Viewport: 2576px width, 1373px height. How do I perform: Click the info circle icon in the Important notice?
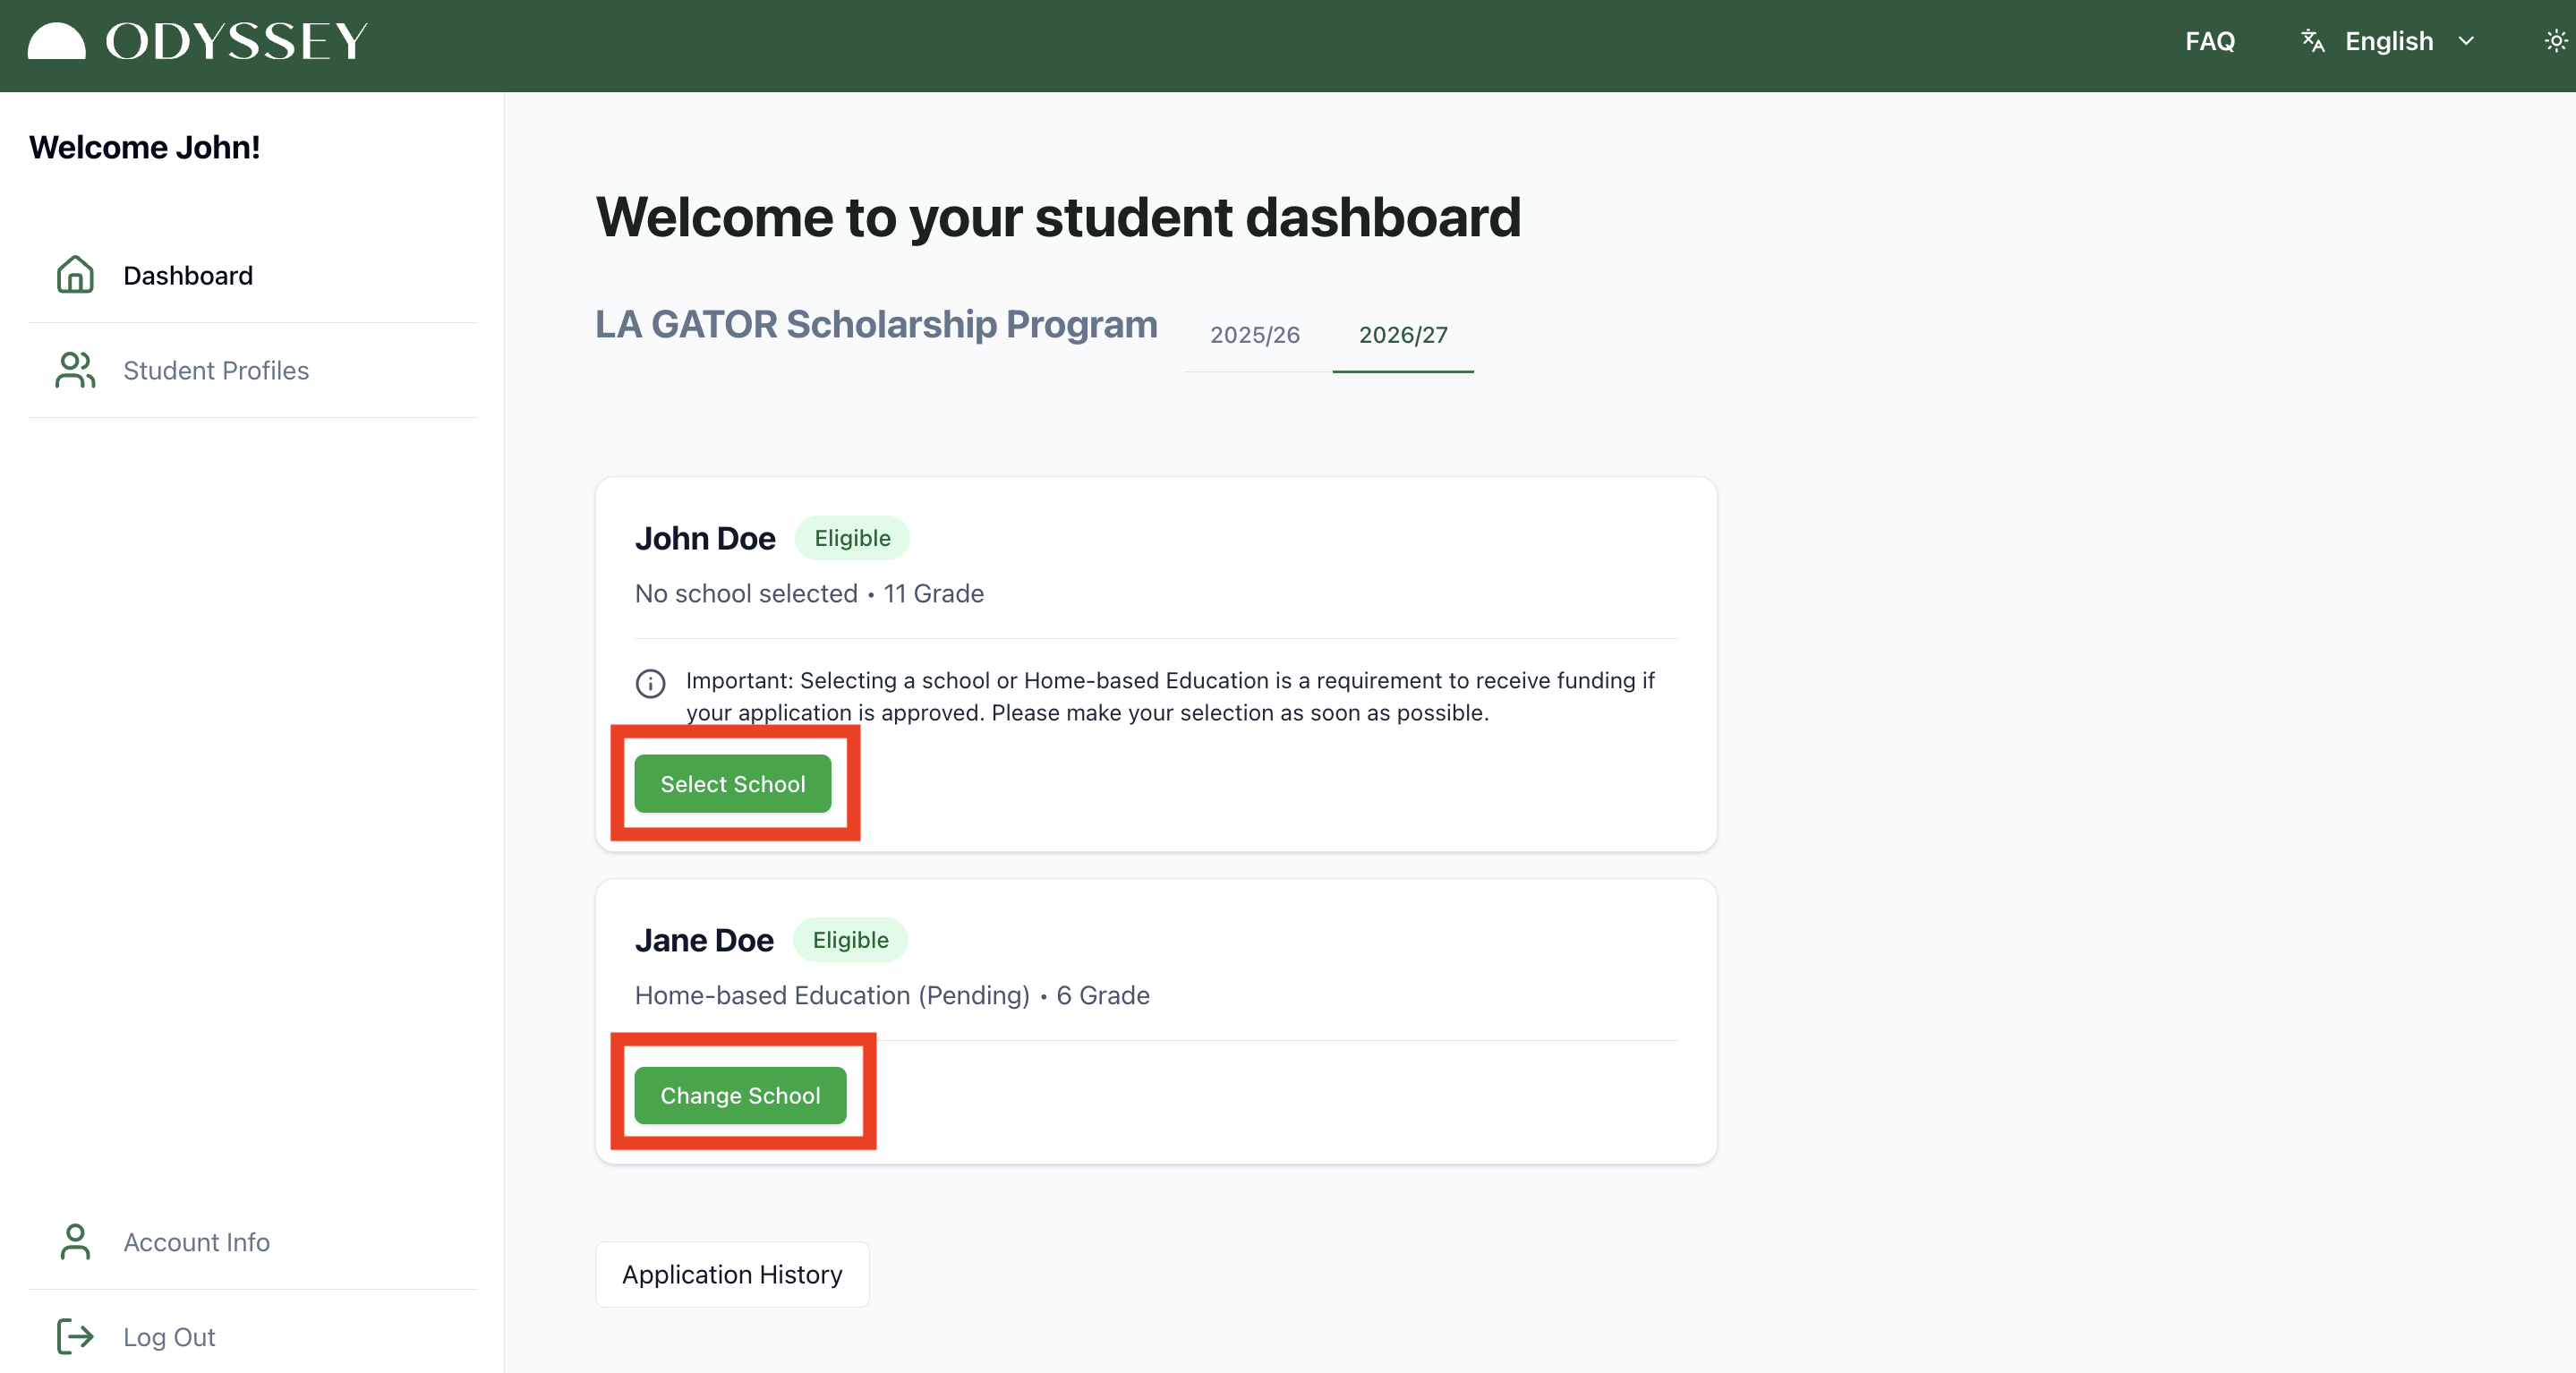pyautogui.click(x=650, y=684)
